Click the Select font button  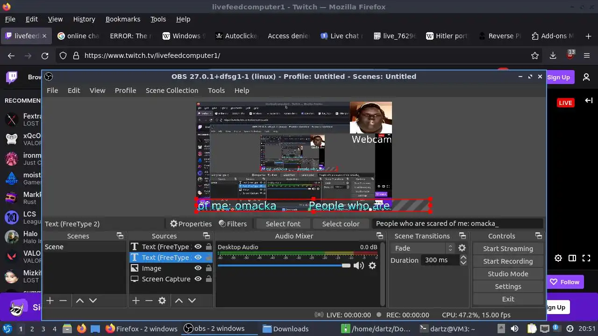tap(283, 224)
